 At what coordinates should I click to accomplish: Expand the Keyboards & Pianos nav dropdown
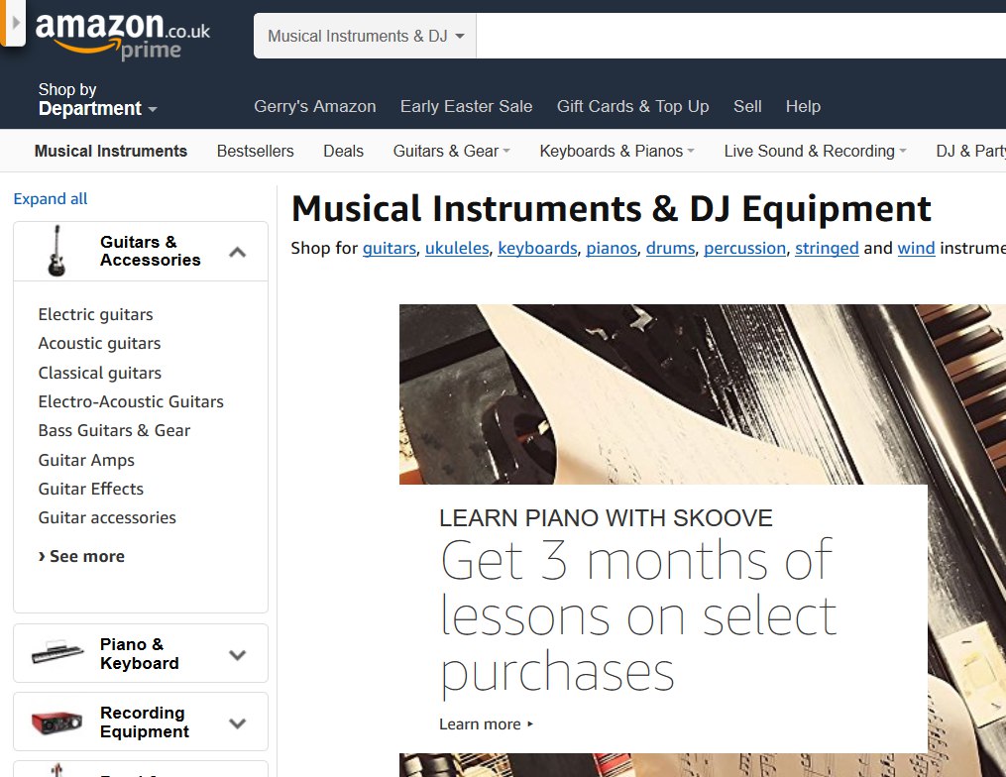(x=616, y=151)
